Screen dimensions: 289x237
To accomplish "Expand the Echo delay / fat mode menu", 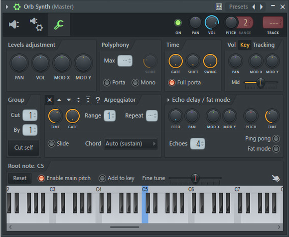I will pyautogui.click(x=168, y=100).
